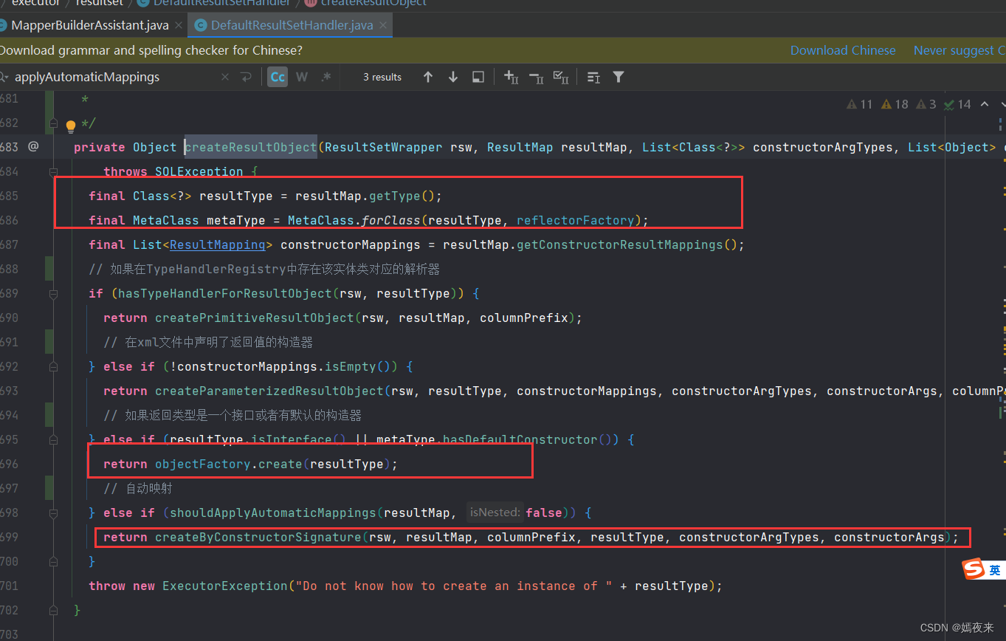Switch input language via 英 indicator
The height and width of the screenshot is (641, 1006).
coord(995,570)
